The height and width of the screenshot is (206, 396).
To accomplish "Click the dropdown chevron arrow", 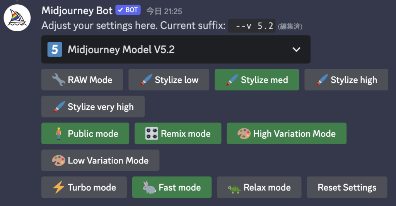I will pos(296,49).
